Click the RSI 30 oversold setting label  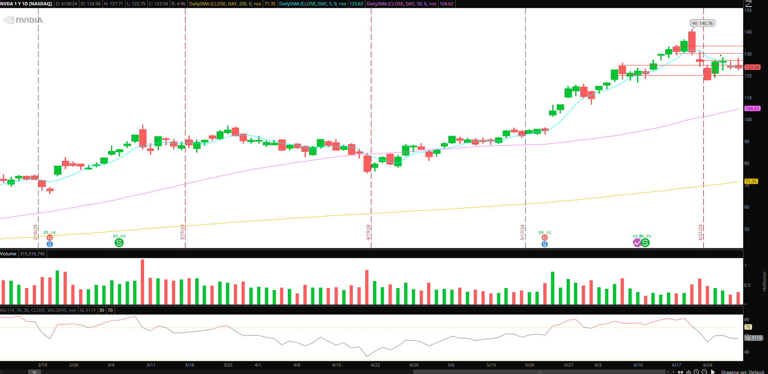click(102, 310)
